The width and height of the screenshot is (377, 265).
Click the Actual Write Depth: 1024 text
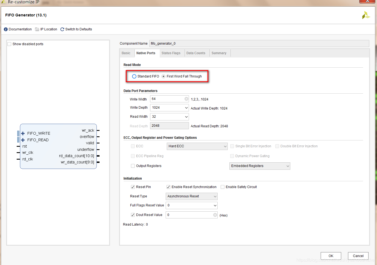(x=209, y=108)
